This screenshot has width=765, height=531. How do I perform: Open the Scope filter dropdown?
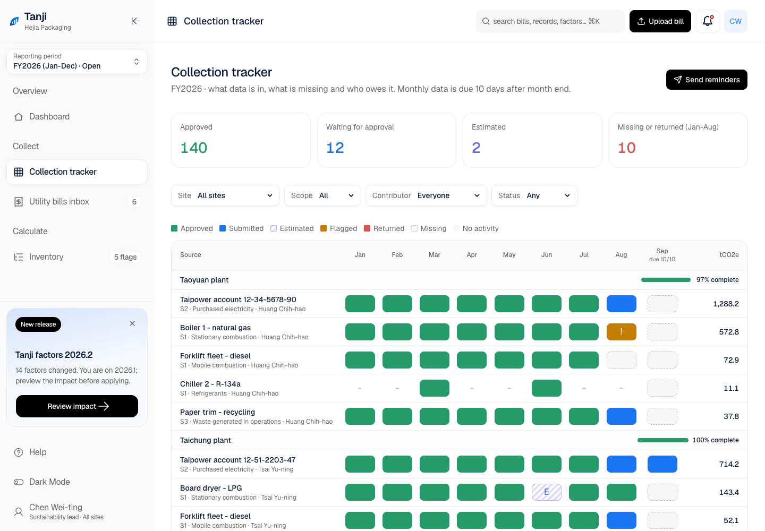click(322, 195)
